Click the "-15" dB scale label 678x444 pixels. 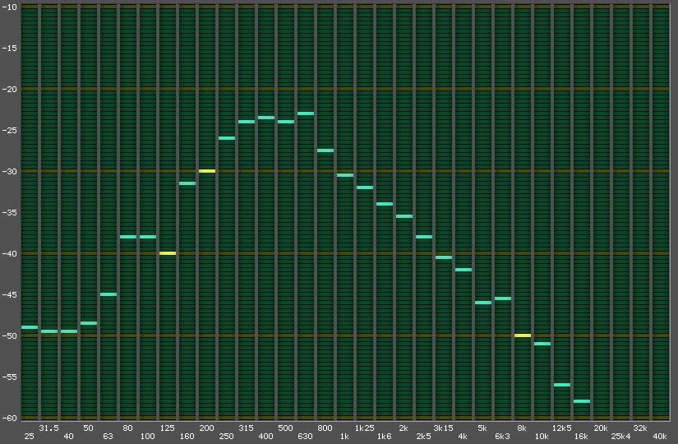click(x=10, y=48)
